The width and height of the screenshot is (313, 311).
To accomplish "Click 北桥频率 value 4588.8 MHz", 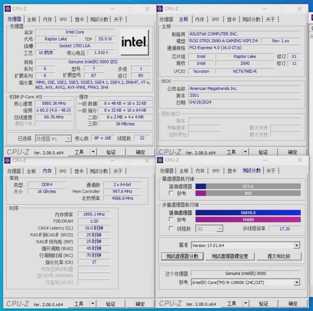I will 122,198.
